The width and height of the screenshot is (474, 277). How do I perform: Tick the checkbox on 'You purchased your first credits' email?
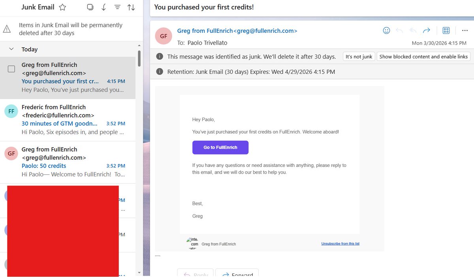click(11, 69)
